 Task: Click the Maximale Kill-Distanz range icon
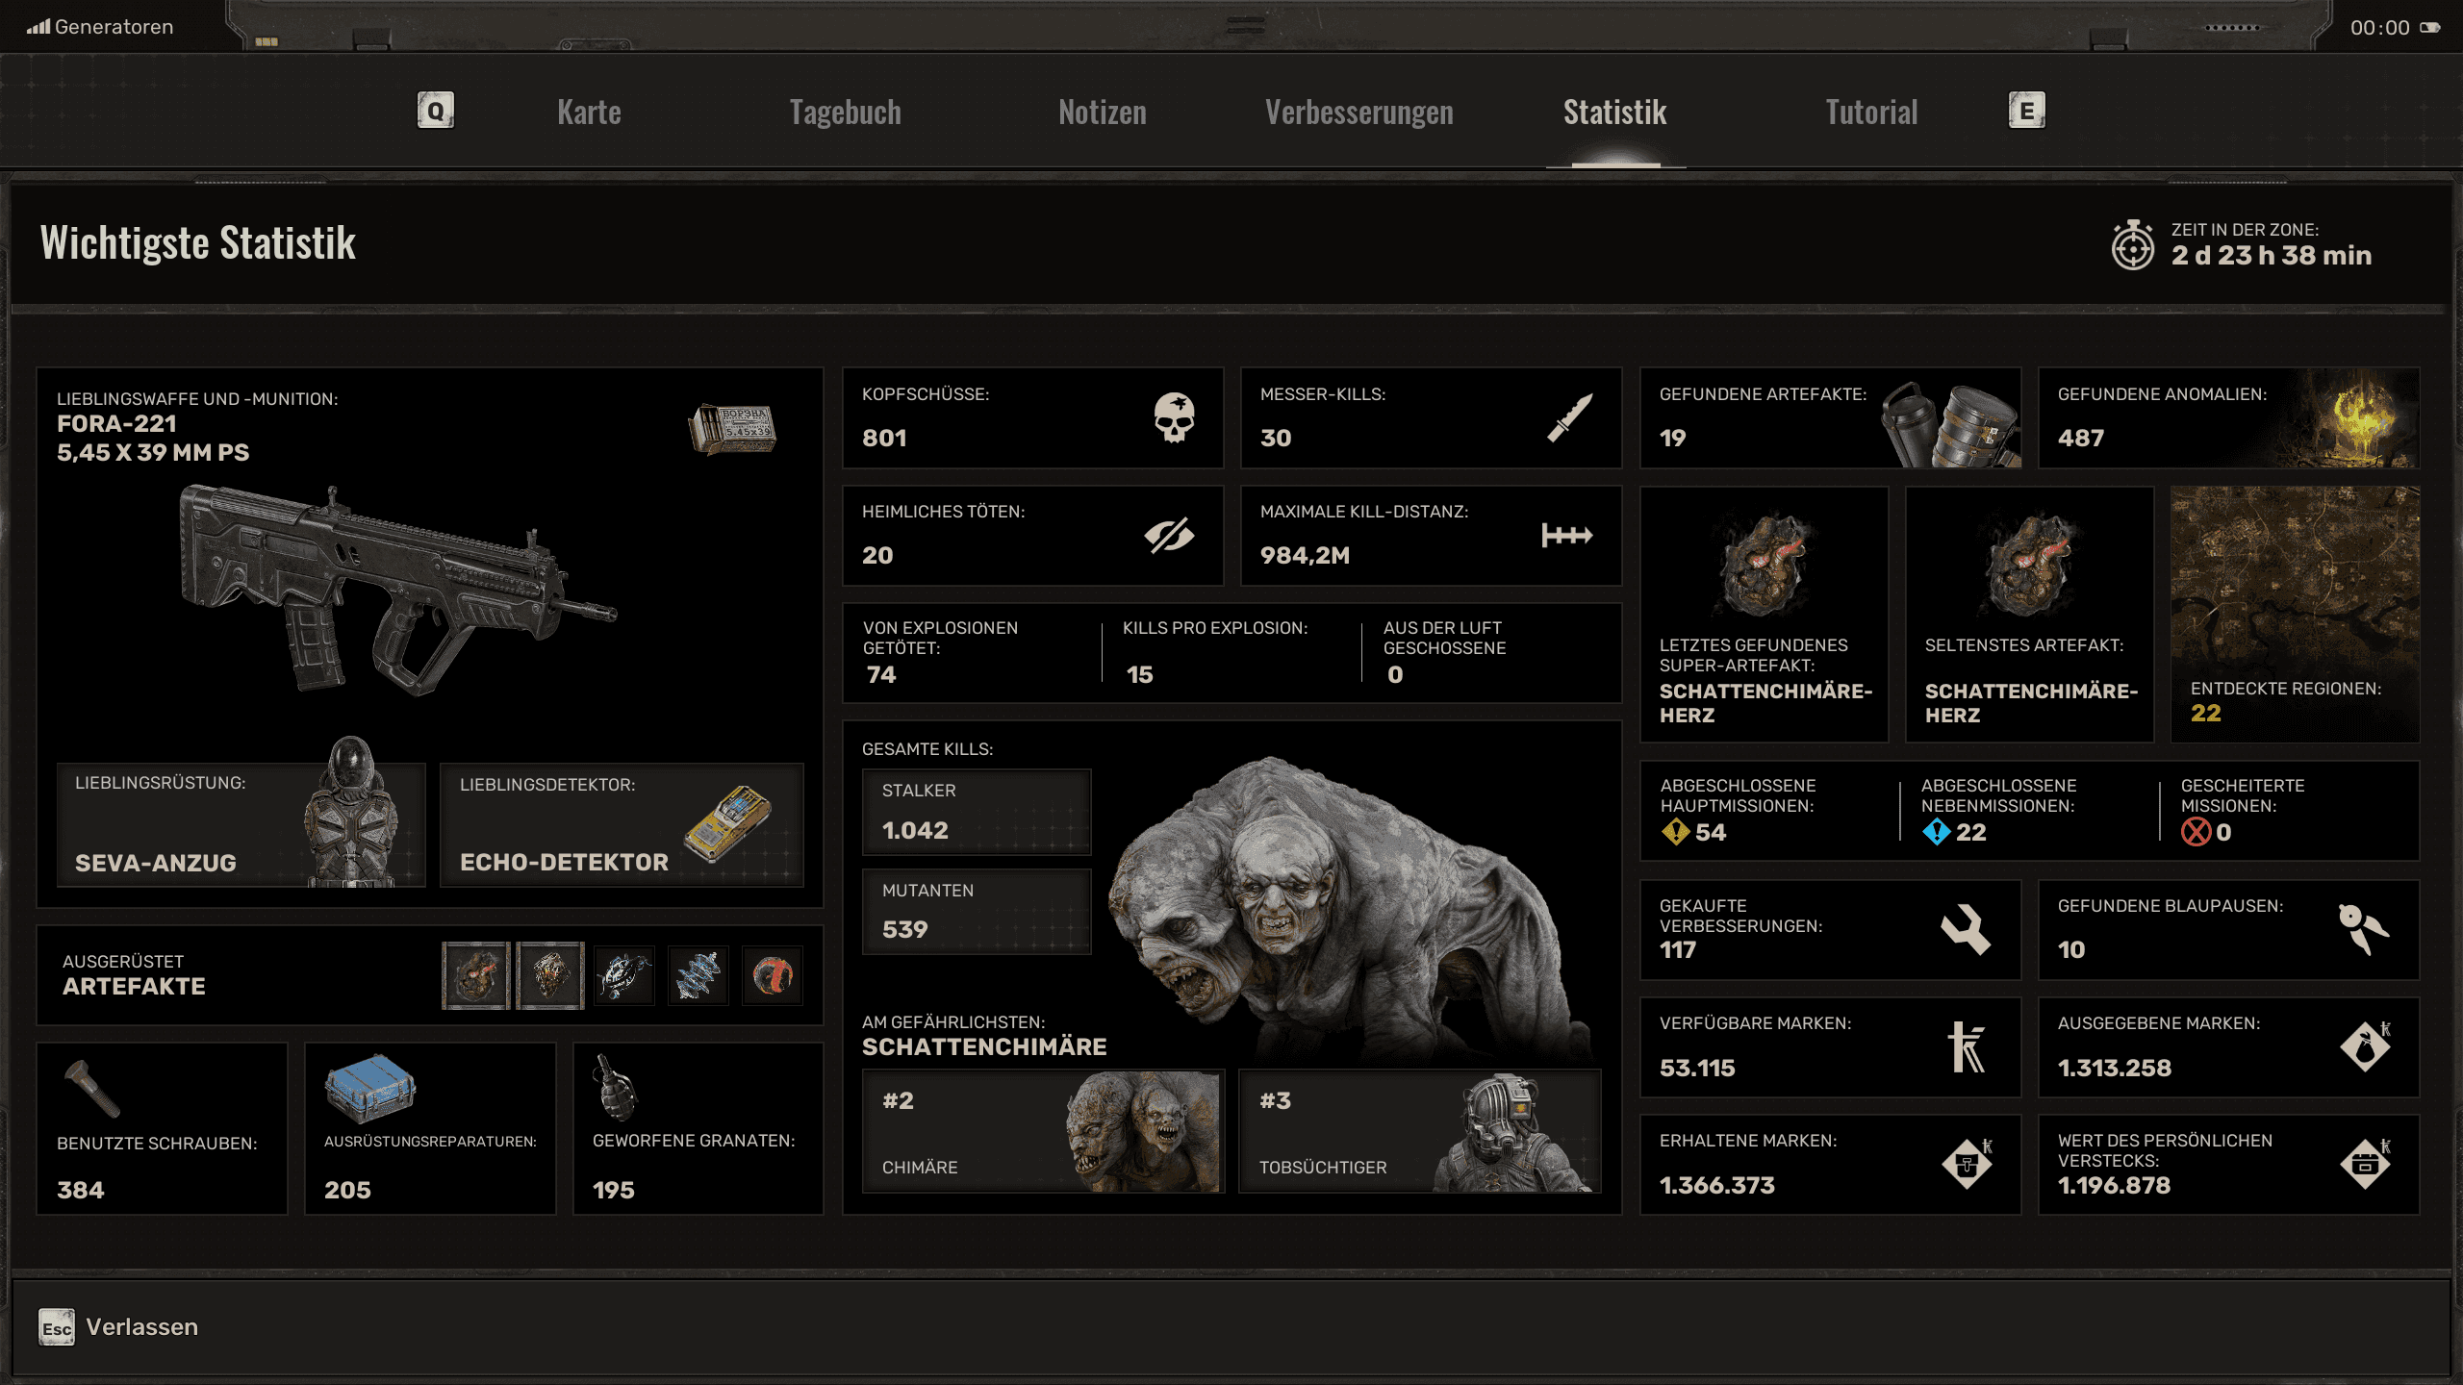[x=1567, y=536]
